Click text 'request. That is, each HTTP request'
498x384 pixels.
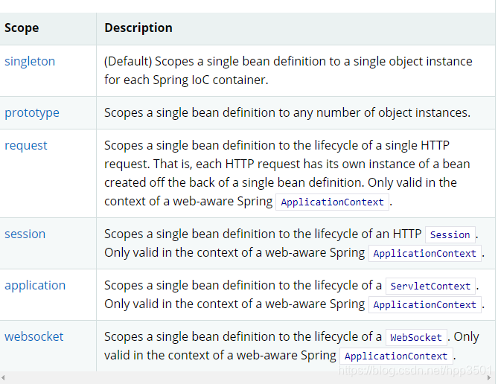(x=202, y=164)
